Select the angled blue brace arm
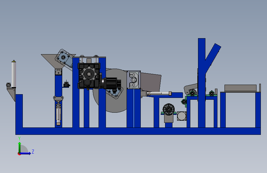Screen dimensions: 267x173 click(x=213, y=58)
